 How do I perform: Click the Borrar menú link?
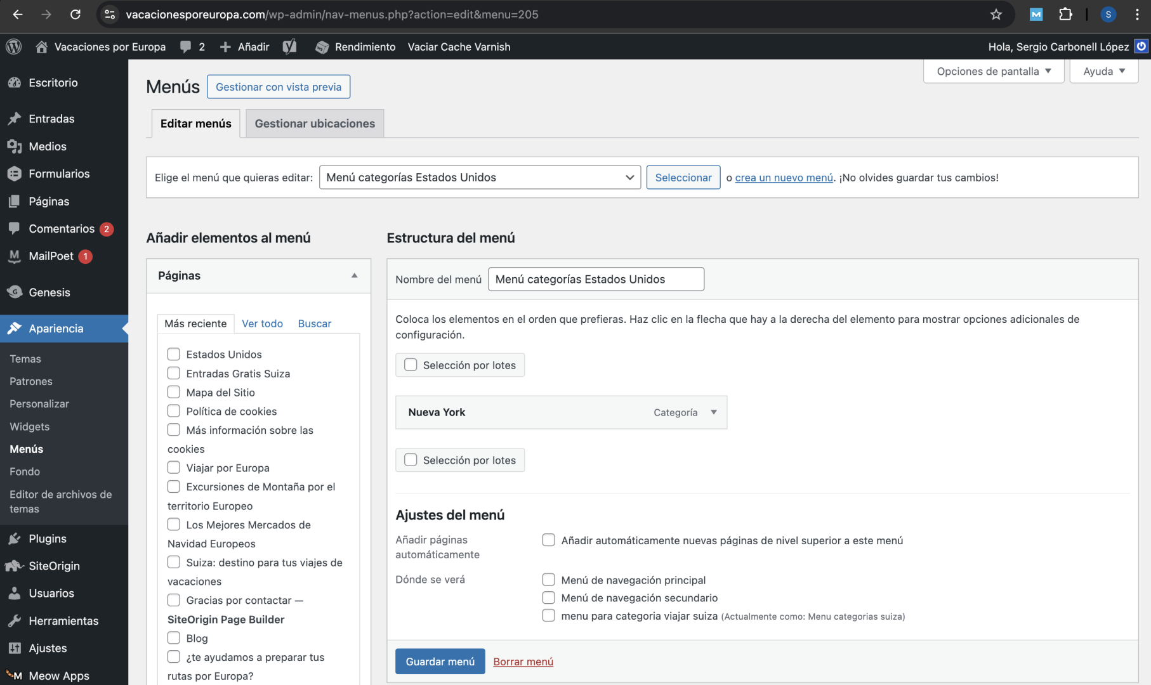coord(523,662)
